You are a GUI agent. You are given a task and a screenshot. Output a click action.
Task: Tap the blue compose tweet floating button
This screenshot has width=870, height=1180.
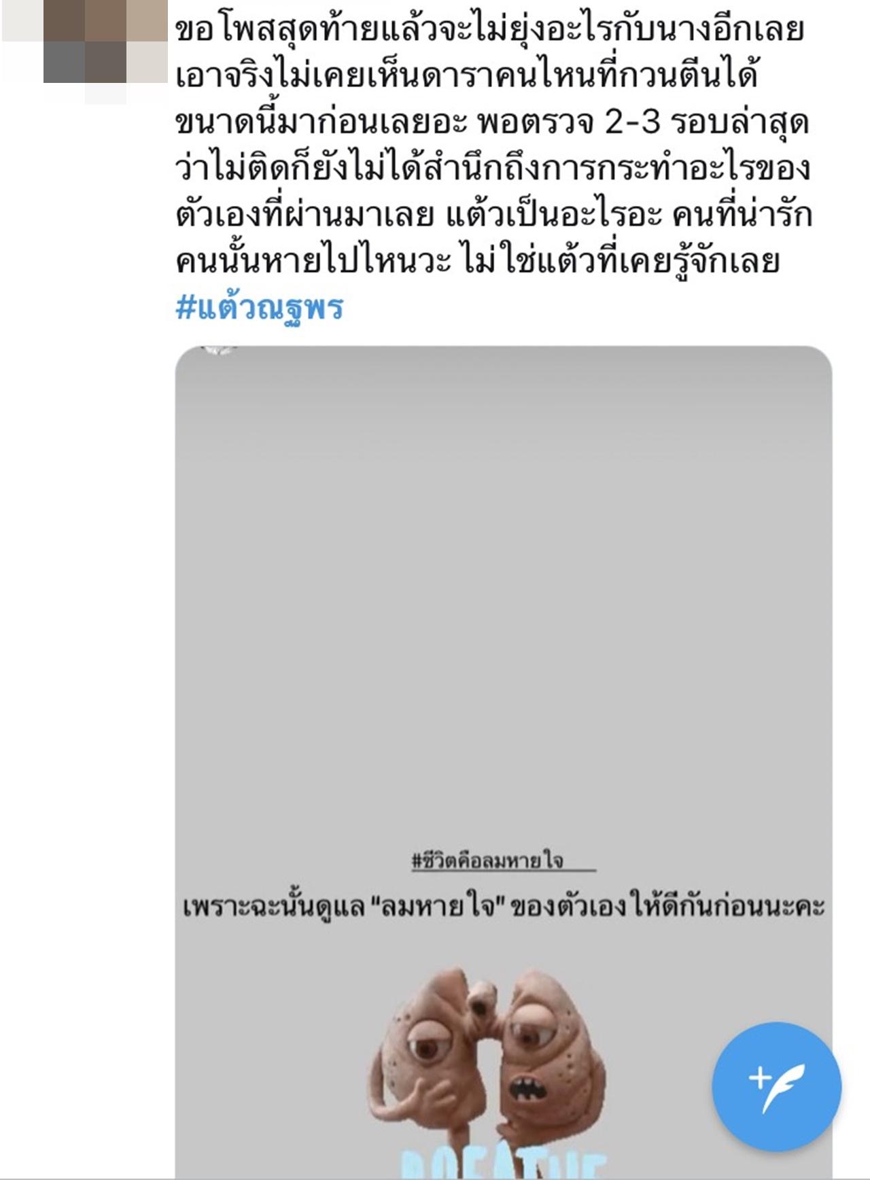[x=777, y=1086]
